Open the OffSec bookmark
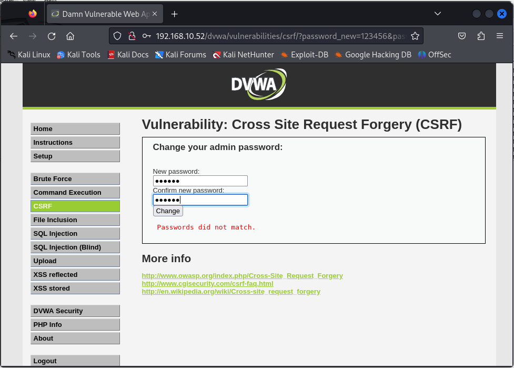Viewport: 514px width, 368px height. [x=435, y=55]
